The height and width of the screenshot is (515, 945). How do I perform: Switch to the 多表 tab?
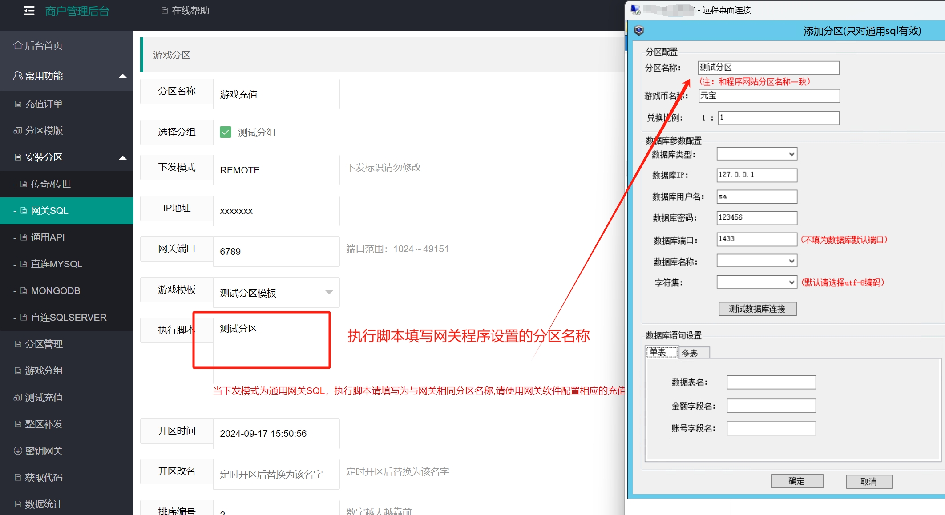(x=694, y=353)
